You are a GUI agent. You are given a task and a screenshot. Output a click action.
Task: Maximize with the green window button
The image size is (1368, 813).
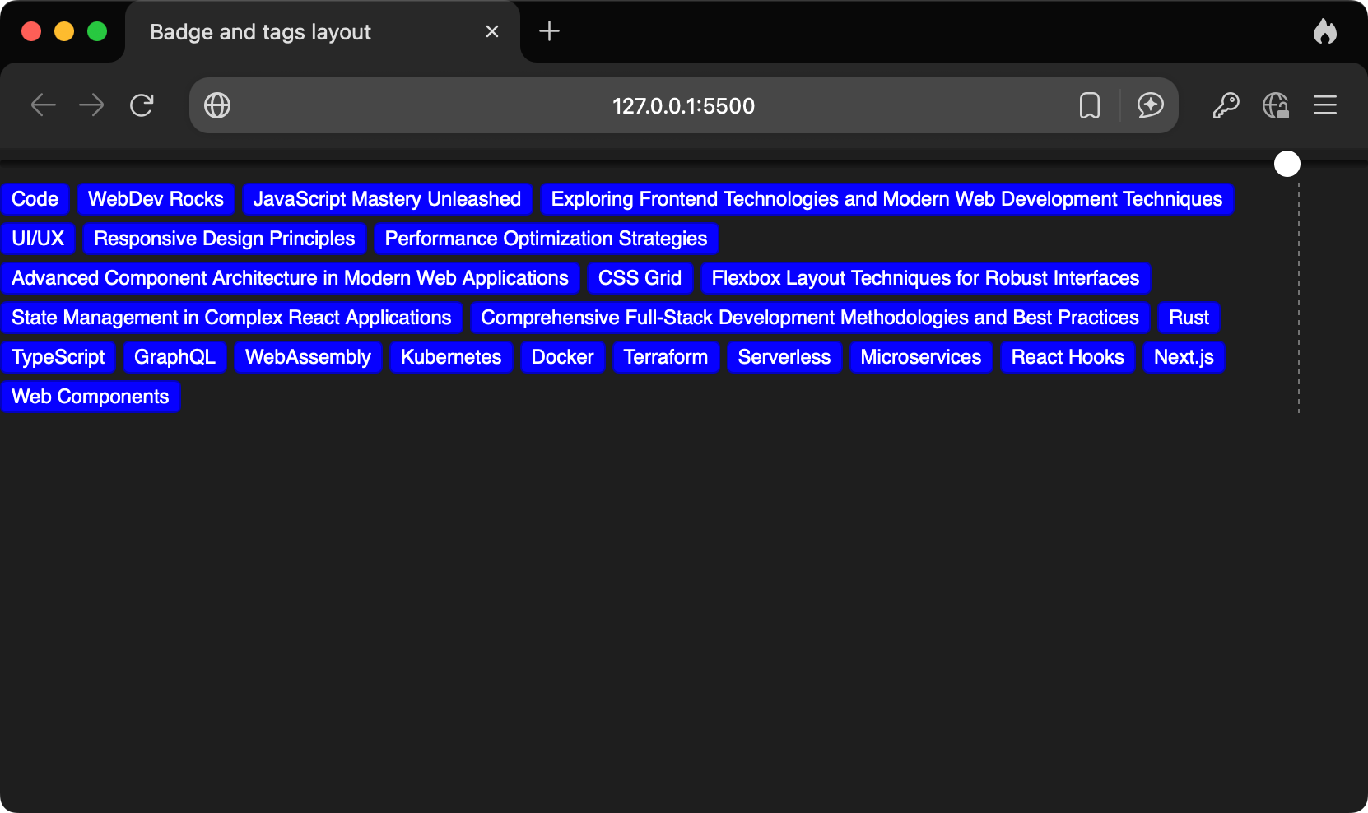[97, 31]
